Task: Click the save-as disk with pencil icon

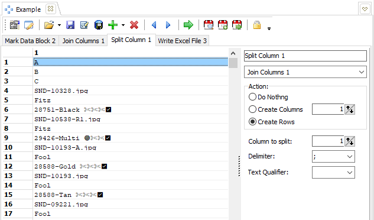Action: [x=84, y=25]
